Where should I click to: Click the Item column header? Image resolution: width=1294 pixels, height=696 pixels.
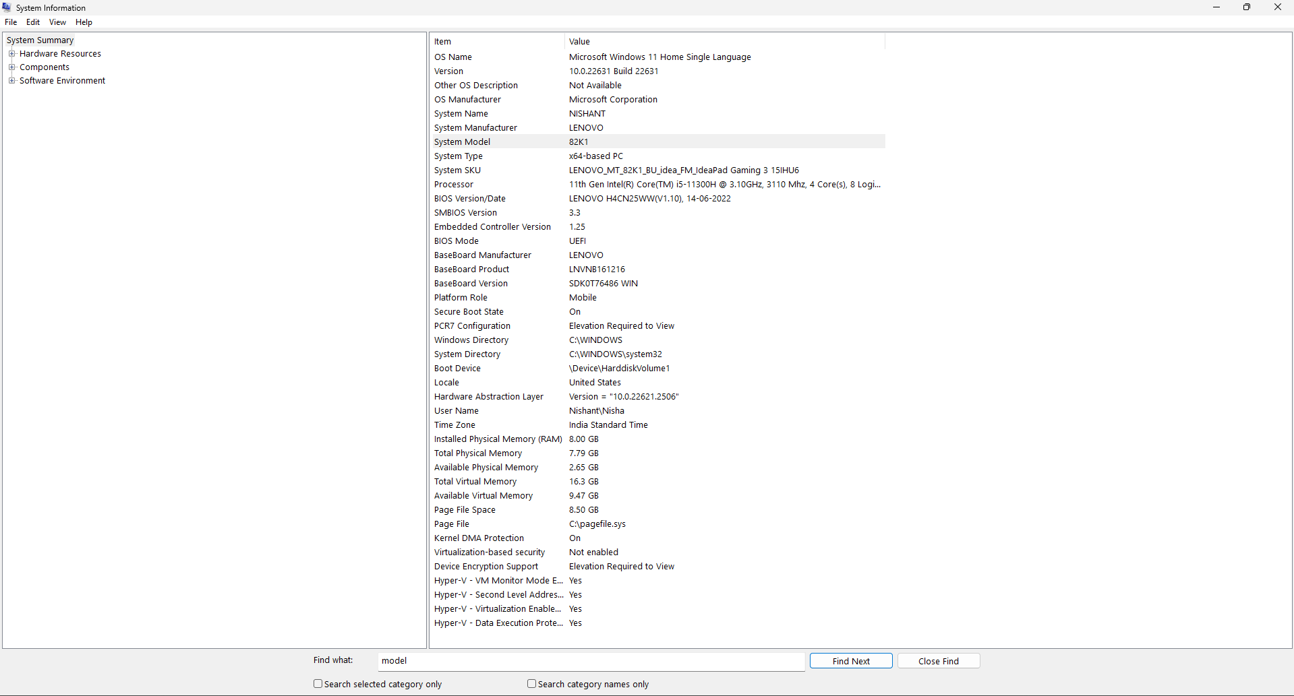coord(442,41)
